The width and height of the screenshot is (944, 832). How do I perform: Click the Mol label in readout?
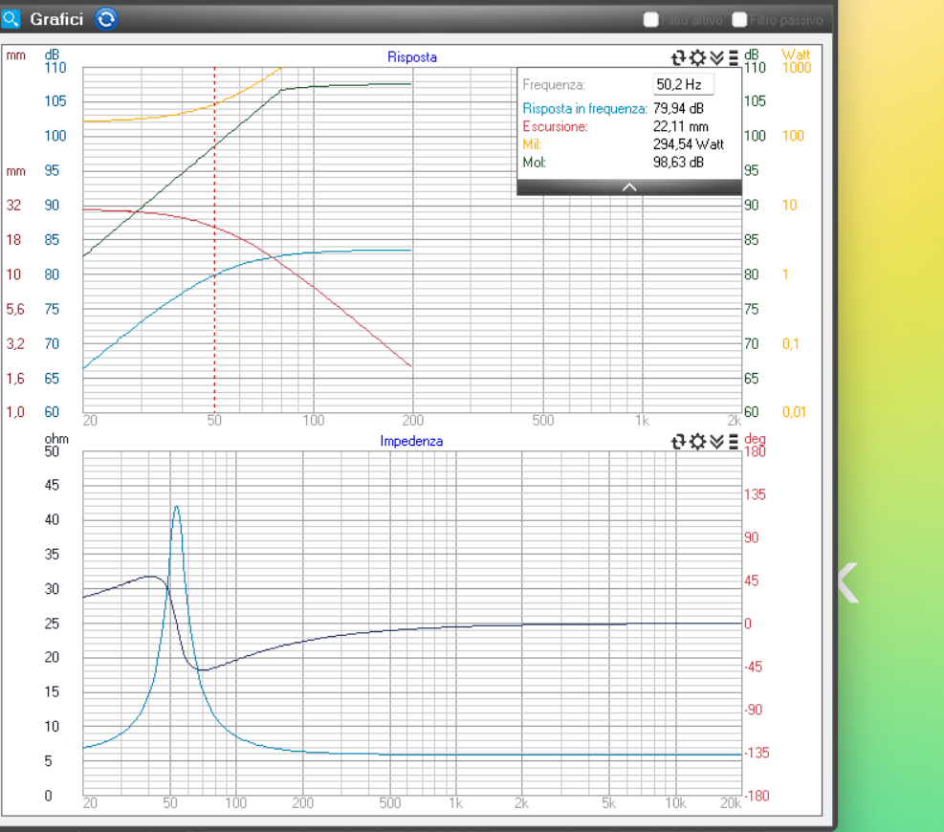point(534,163)
